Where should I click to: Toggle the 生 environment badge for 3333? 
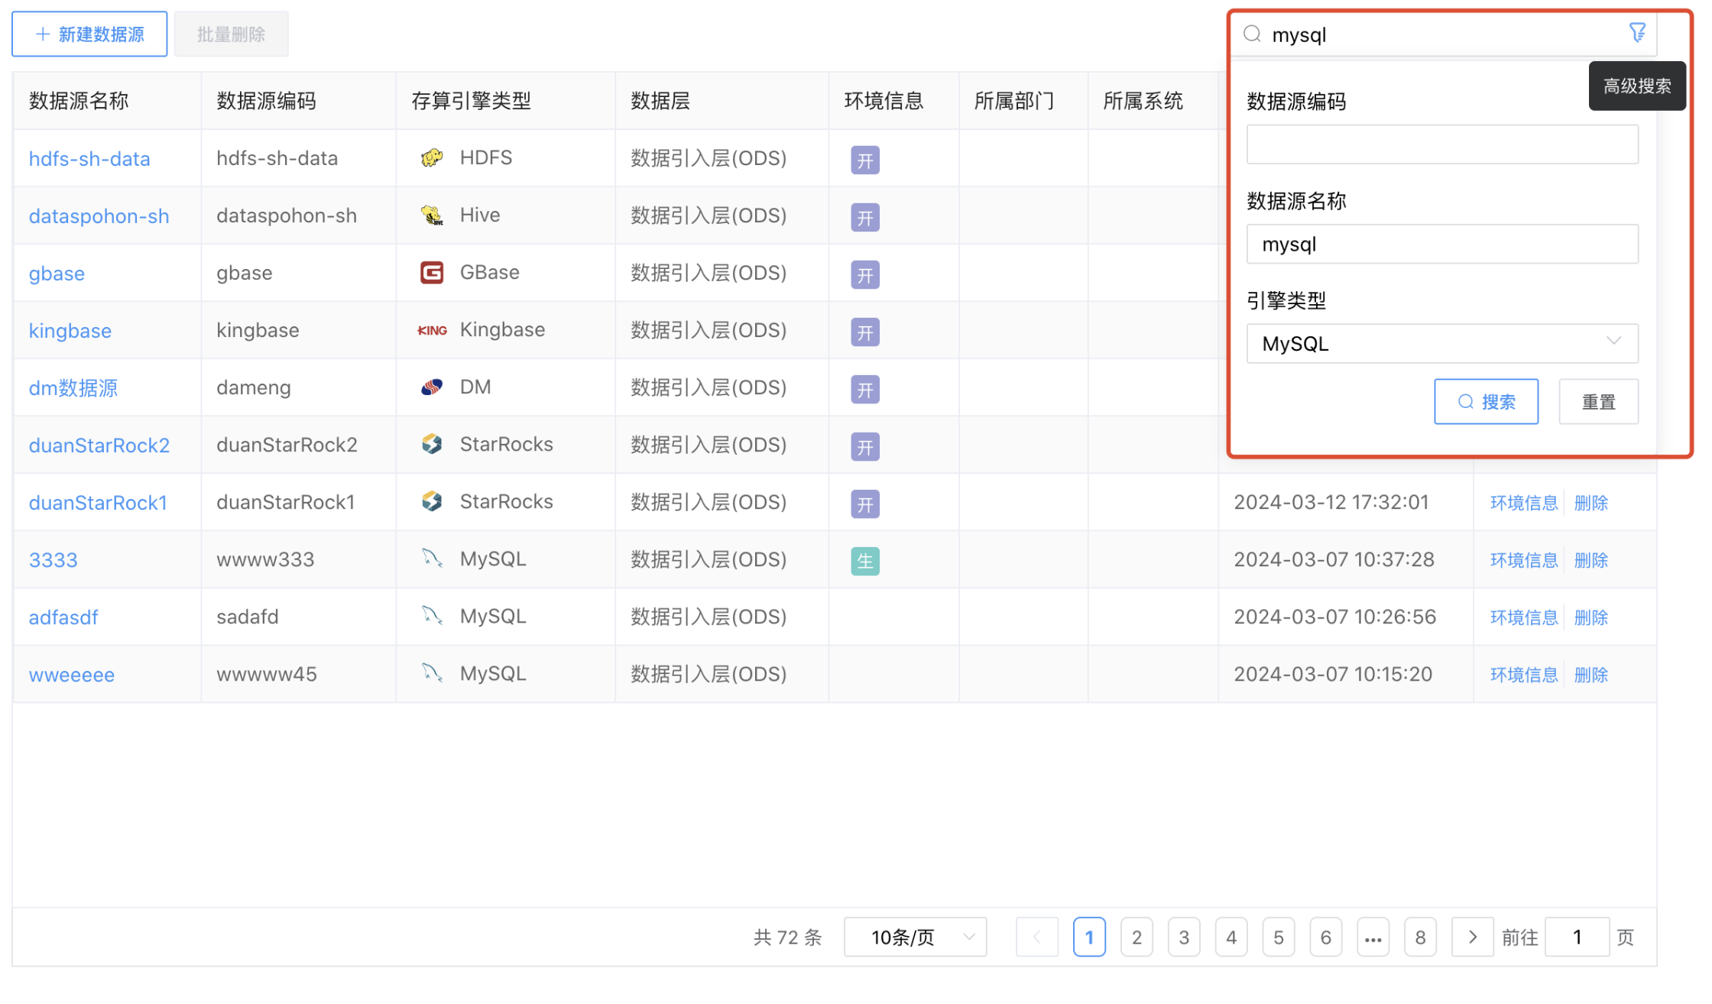point(864,561)
